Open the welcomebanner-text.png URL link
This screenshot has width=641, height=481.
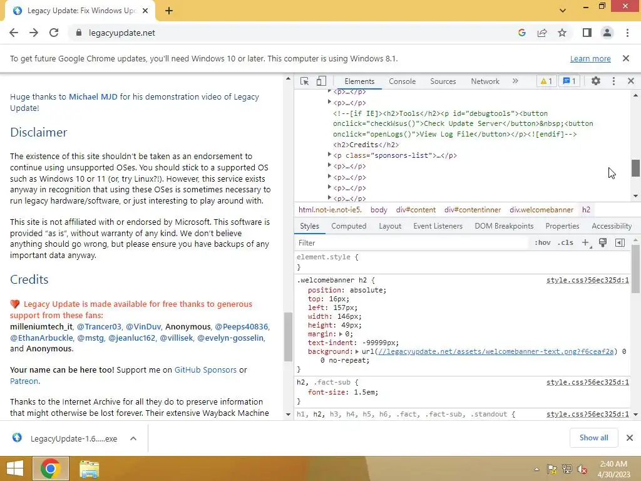(x=496, y=351)
